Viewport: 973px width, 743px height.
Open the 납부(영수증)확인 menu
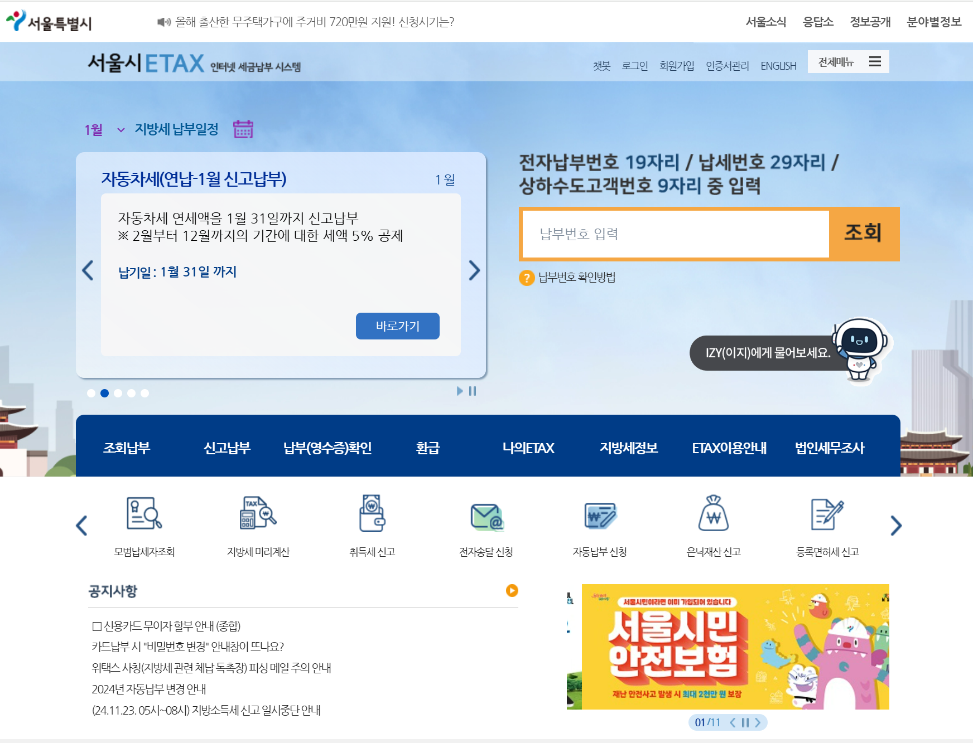(x=327, y=448)
